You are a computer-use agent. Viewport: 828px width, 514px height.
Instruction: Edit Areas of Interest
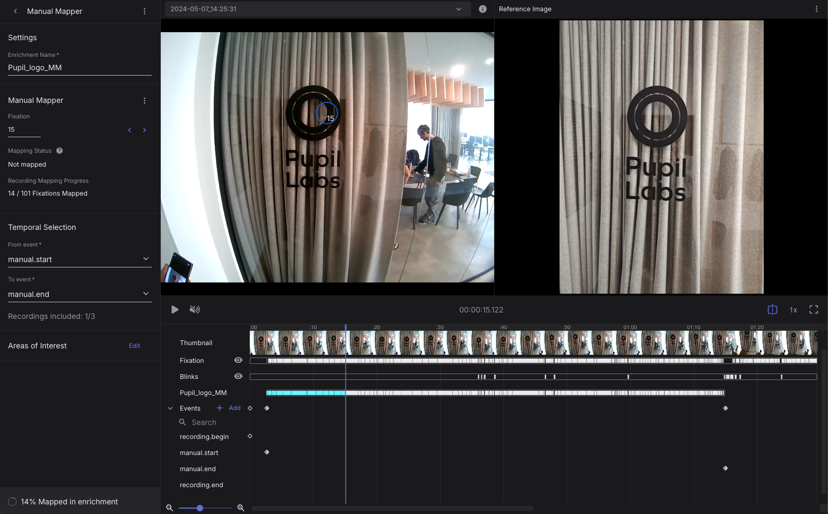point(135,346)
